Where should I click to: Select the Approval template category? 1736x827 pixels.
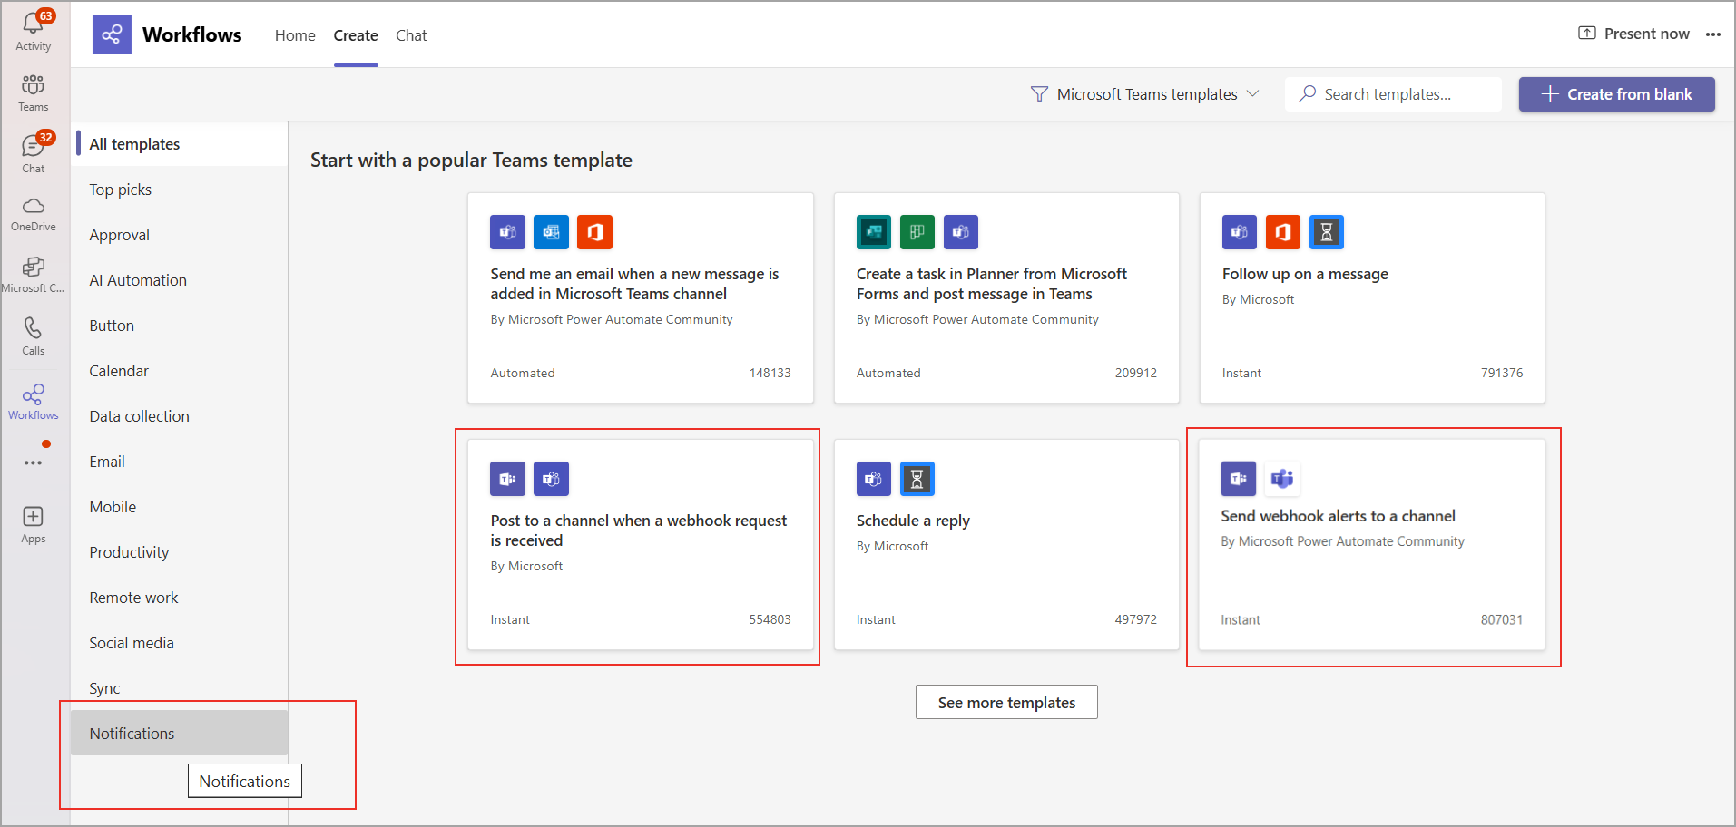point(120,235)
